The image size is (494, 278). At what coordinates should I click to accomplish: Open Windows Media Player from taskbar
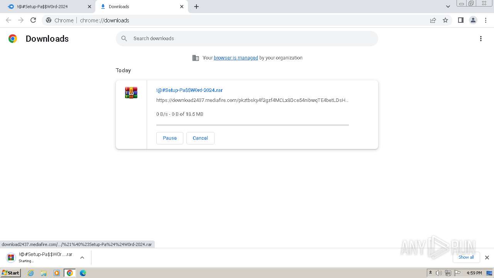(57, 273)
